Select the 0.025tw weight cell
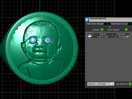Image resolution: width=132 pixels, height=99 pixels. coord(122,37)
